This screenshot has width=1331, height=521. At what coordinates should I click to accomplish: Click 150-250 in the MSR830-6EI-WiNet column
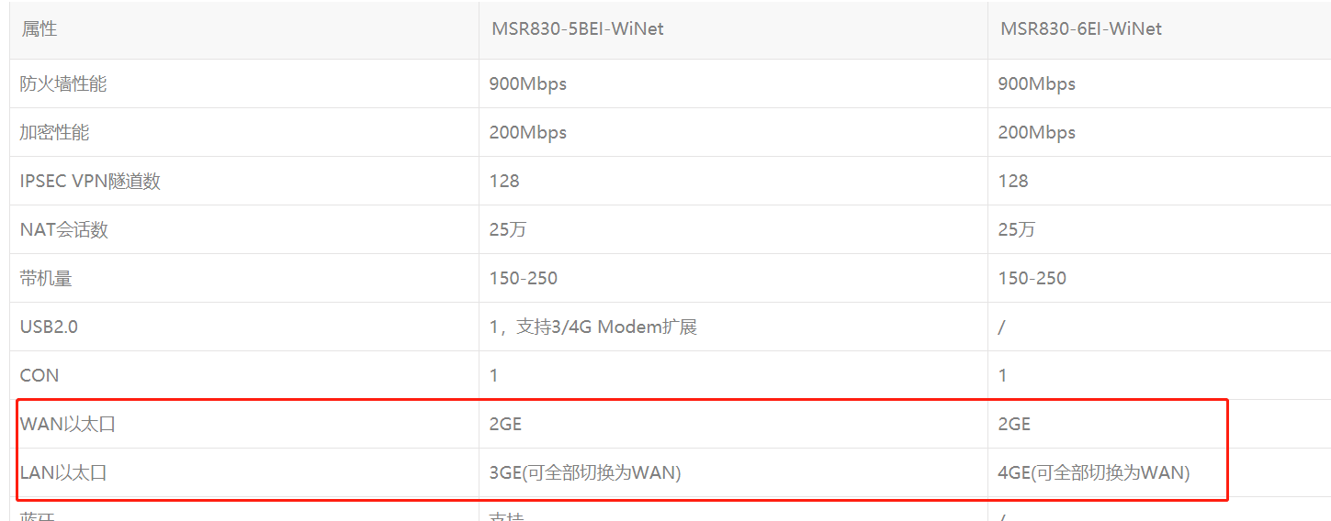pos(1032,278)
